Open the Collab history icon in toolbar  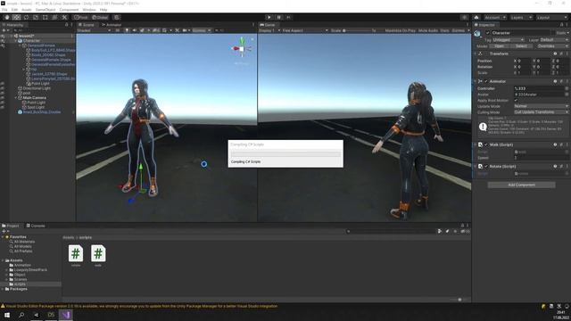(464, 17)
